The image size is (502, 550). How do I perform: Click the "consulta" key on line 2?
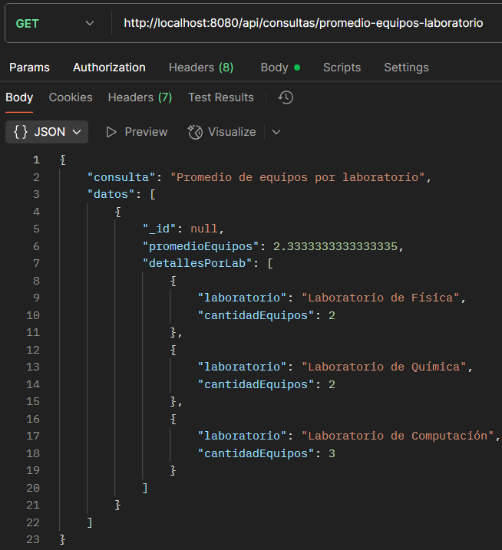coord(121,177)
